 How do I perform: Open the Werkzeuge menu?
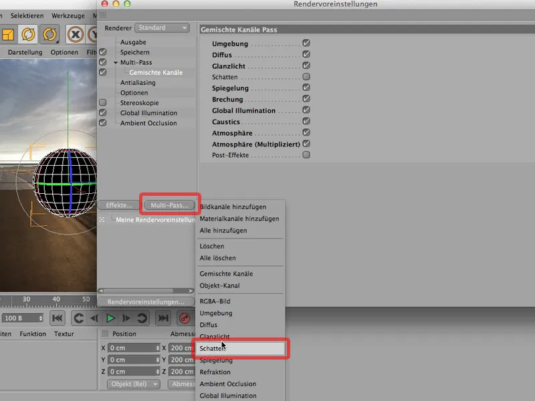pyautogui.click(x=68, y=15)
